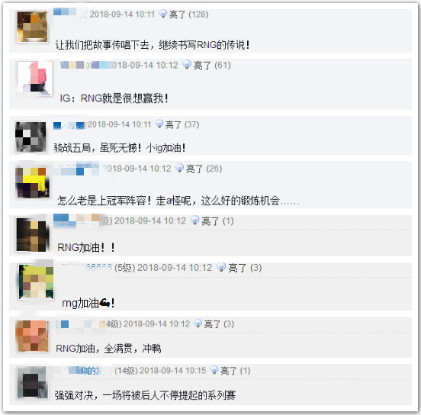Click the lightbulb icon on the 128-likes comment
The image size is (421, 415).
pyautogui.click(x=162, y=14)
